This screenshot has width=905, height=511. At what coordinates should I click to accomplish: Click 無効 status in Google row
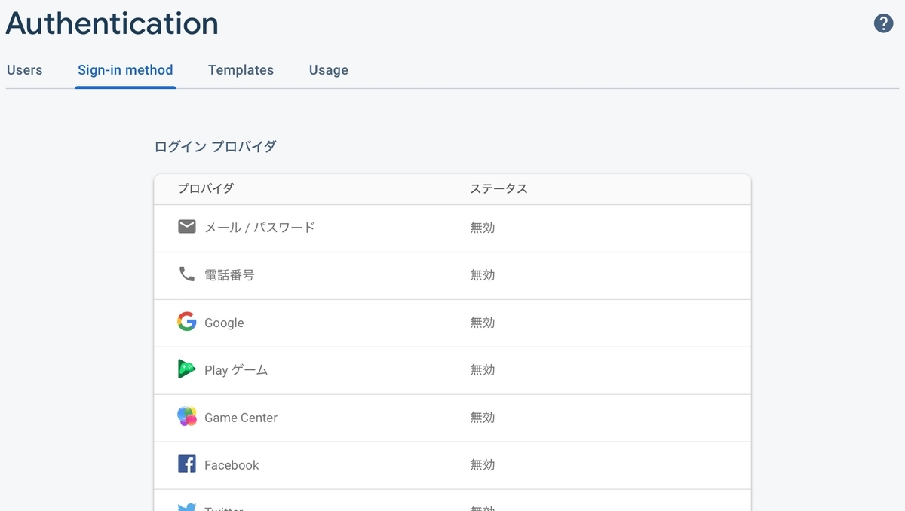(x=483, y=323)
